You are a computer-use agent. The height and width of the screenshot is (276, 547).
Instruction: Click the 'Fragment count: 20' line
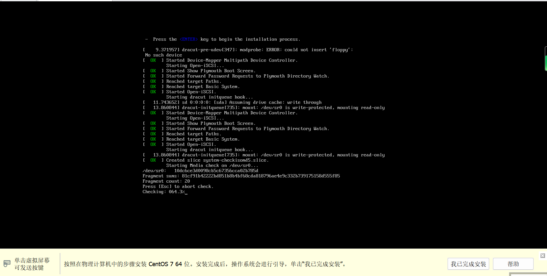pos(166,181)
